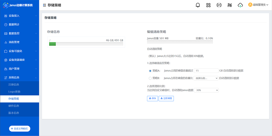This screenshot has width=272, height=136.
Task: Click the 超级管理员 user avatar icon
Action: point(250,5)
